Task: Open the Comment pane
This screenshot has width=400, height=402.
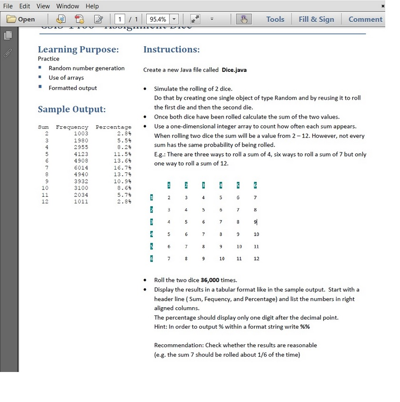Action: [365, 19]
